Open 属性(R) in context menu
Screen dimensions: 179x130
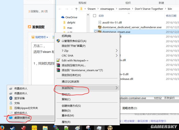click(x=87, y=122)
